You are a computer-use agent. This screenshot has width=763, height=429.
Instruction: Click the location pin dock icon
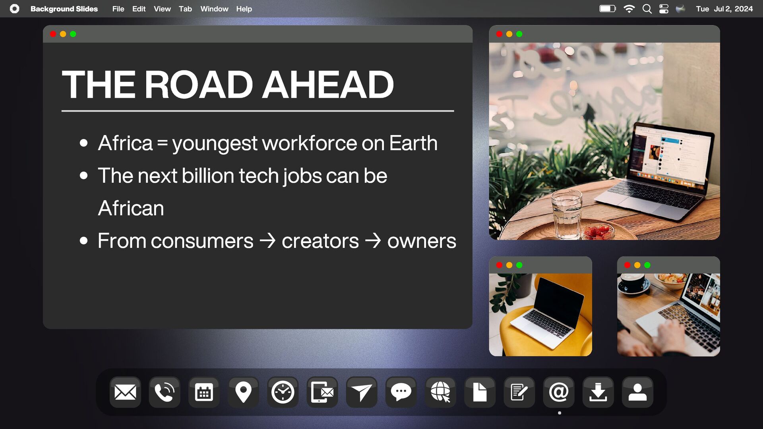click(243, 392)
